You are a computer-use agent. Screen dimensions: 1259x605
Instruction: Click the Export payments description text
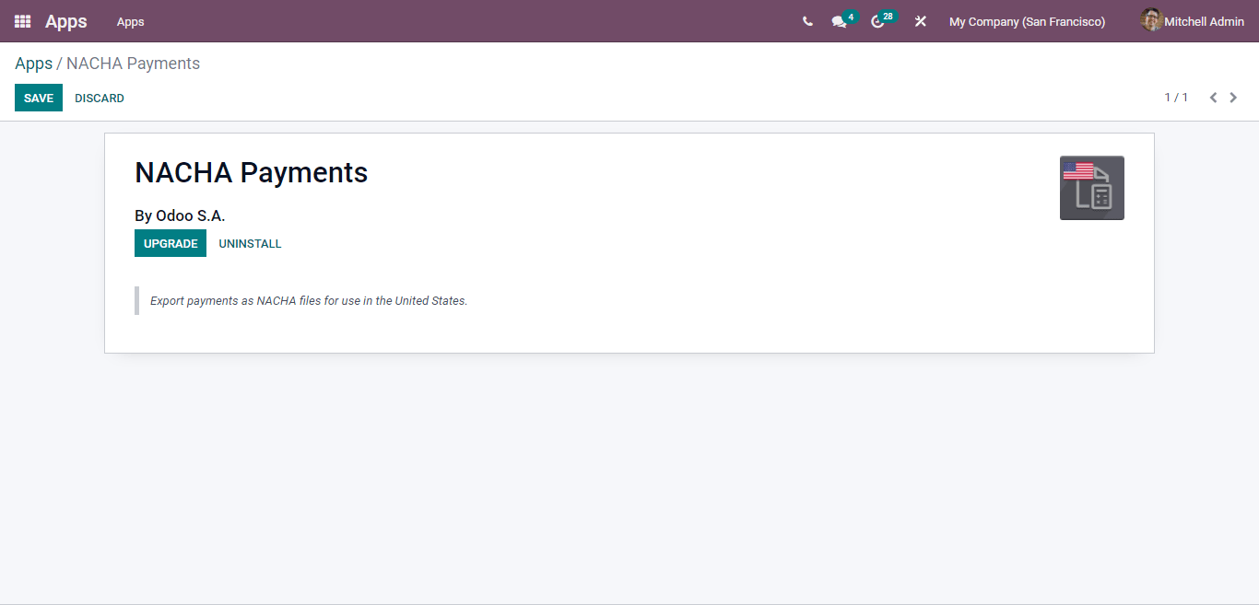pos(309,300)
